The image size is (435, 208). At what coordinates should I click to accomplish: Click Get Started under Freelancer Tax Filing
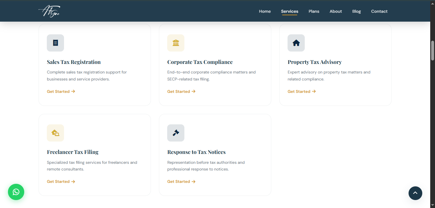[61, 182]
